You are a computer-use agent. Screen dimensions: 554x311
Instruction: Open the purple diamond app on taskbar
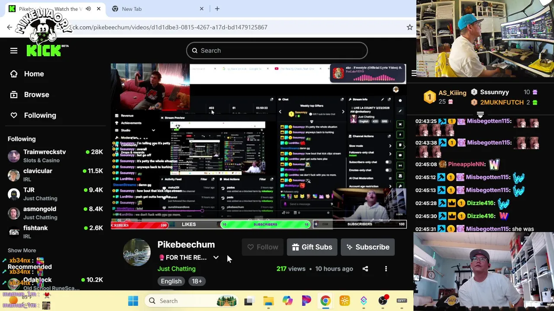click(x=364, y=301)
